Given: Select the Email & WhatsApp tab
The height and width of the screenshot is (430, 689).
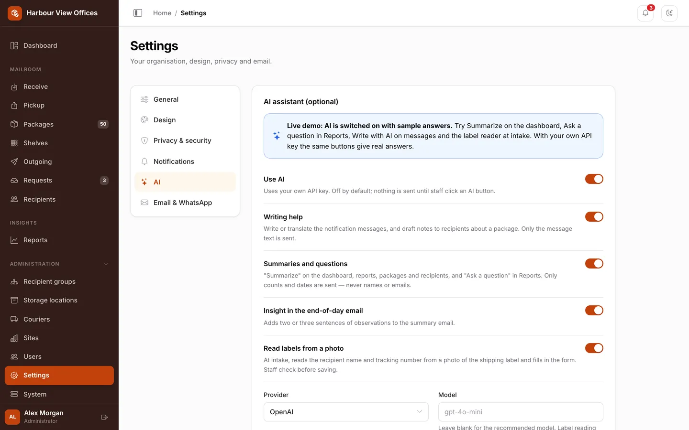Looking at the screenshot, I should point(185,203).
